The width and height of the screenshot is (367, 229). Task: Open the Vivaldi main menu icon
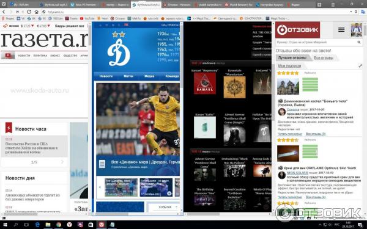click(x=4, y=4)
